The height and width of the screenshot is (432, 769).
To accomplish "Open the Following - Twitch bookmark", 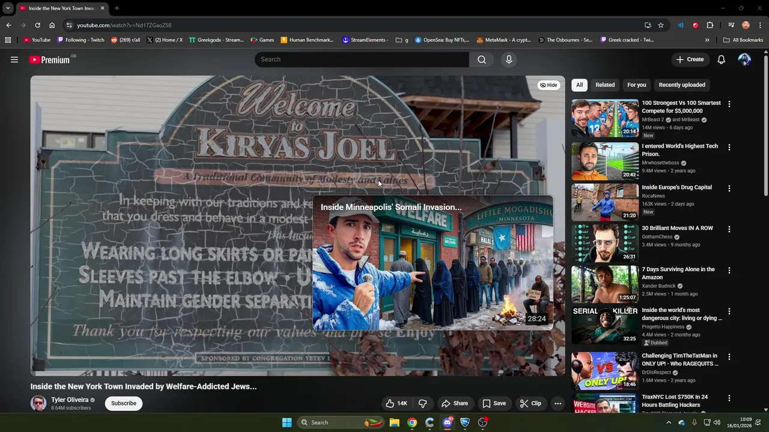I will coord(81,40).
